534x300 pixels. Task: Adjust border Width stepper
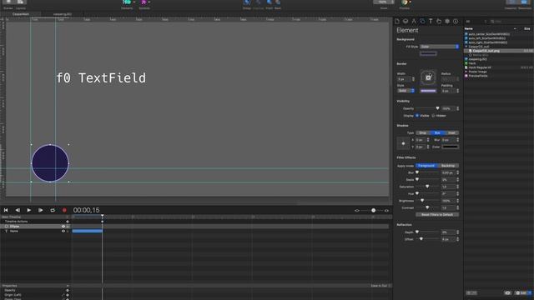pos(414,79)
